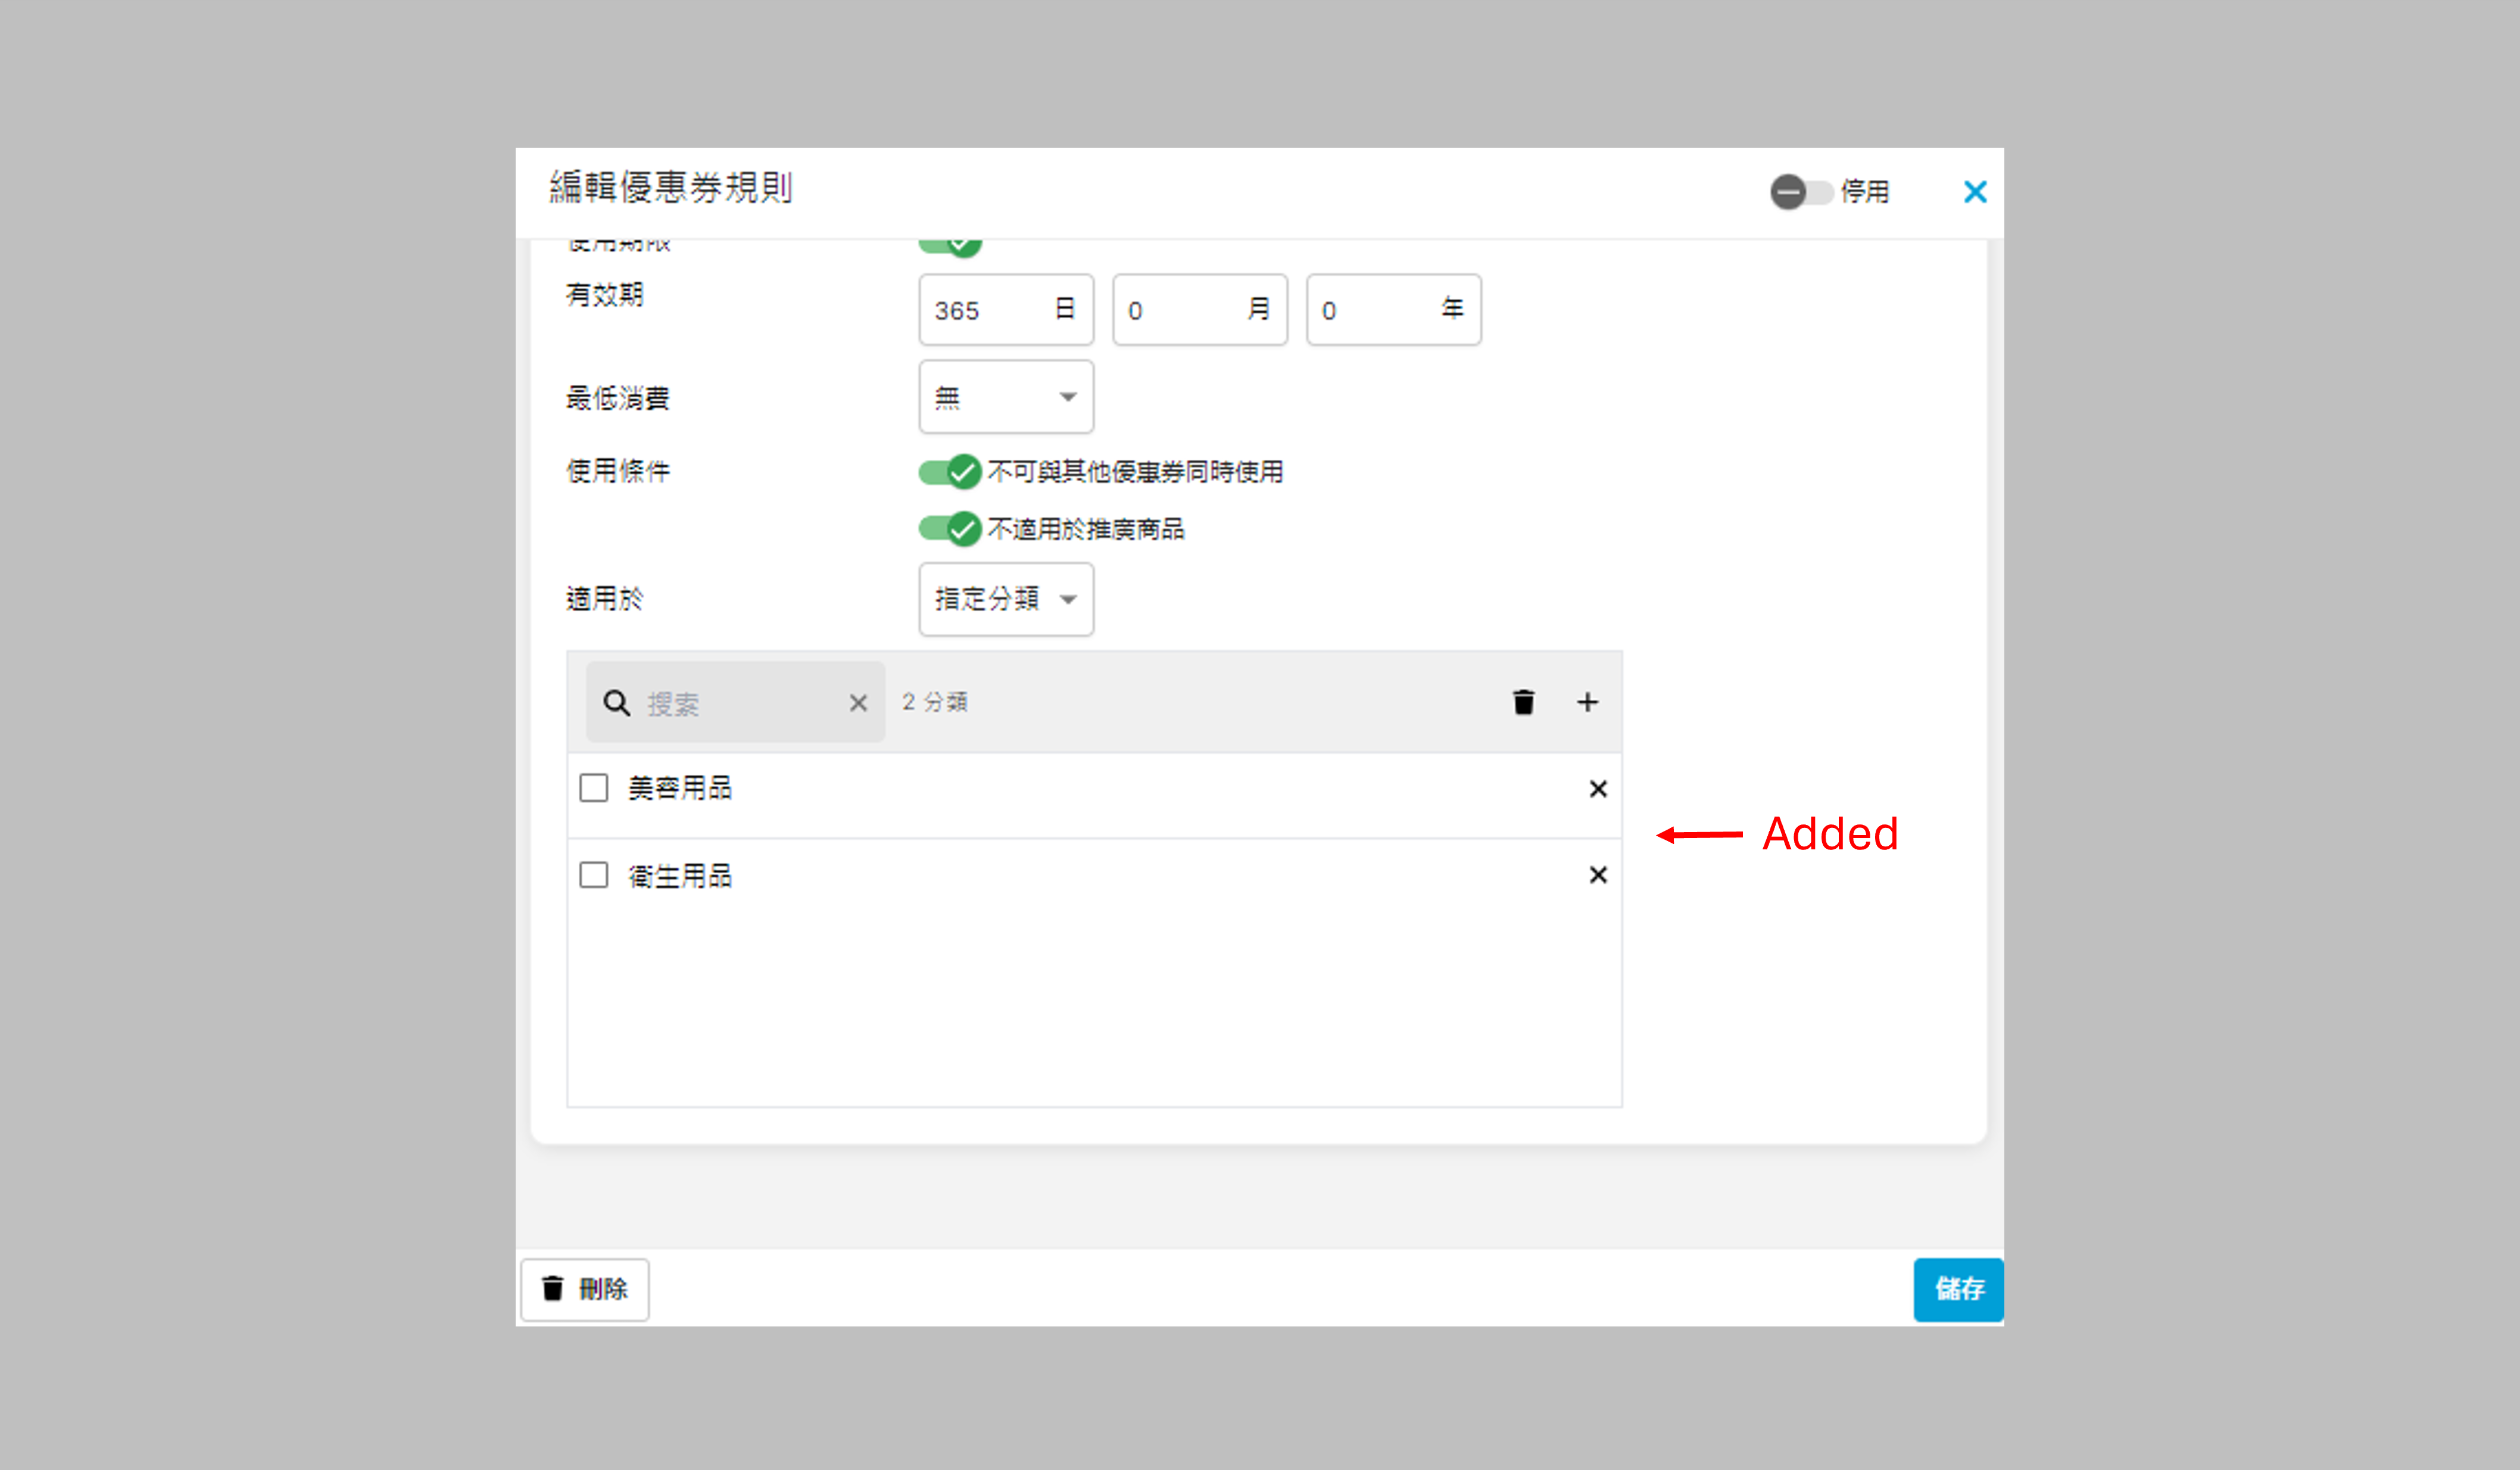Remove the 美容用品 category with its X
This screenshot has width=2520, height=1470.
1597,789
